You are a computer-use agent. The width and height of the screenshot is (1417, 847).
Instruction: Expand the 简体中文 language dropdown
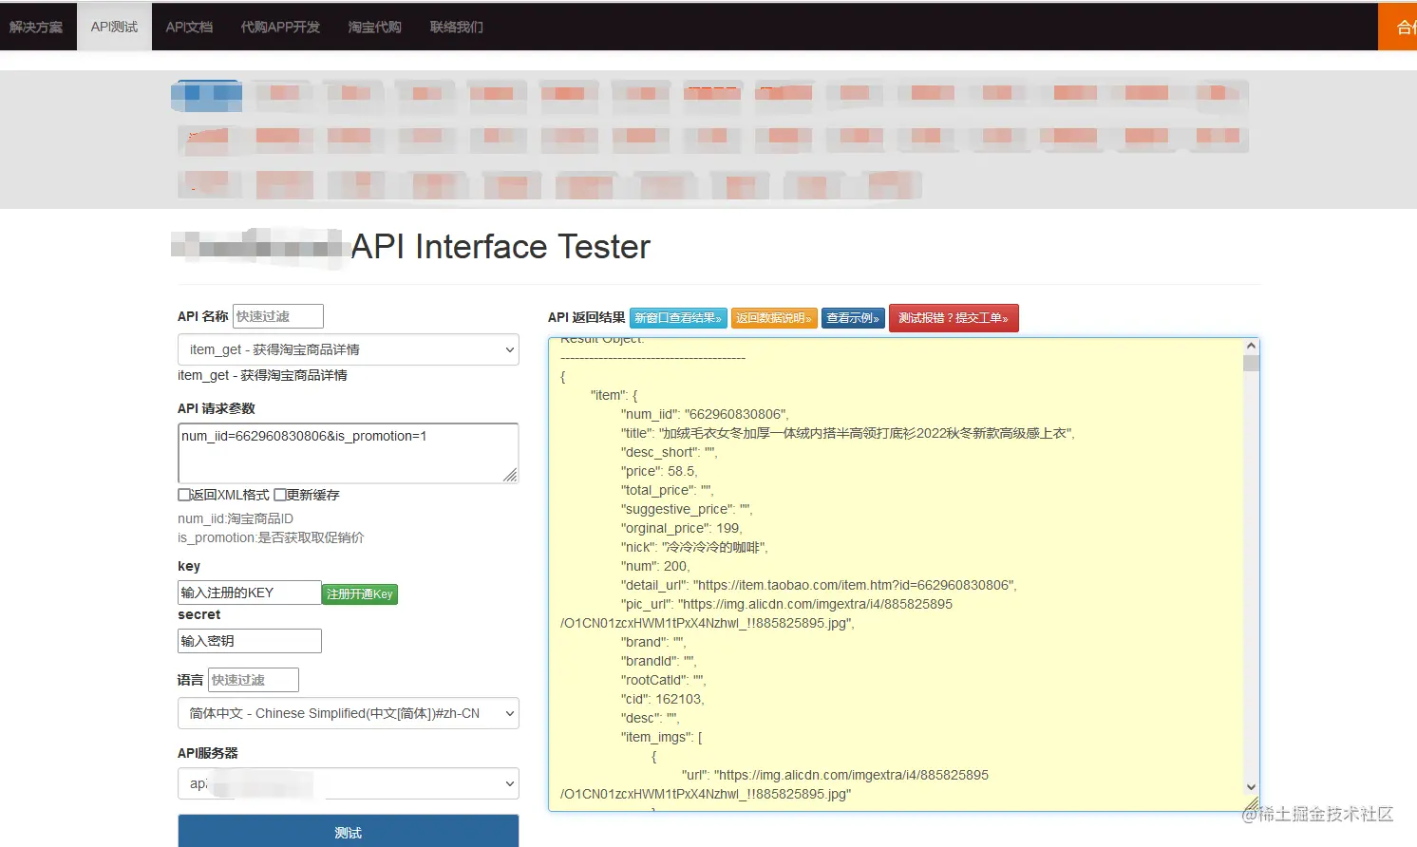[x=348, y=713]
